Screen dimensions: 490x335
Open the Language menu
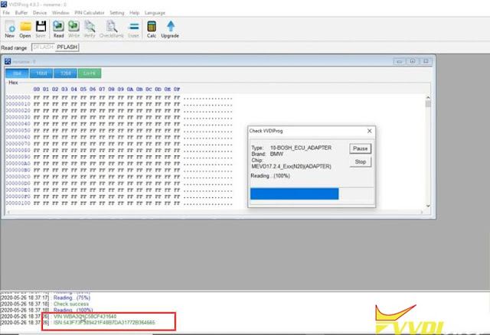pyautogui.click(x=155, y=13)
